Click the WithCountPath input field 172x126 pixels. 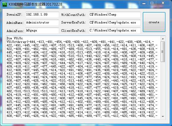pyautogui.click(x=115, y=15)
